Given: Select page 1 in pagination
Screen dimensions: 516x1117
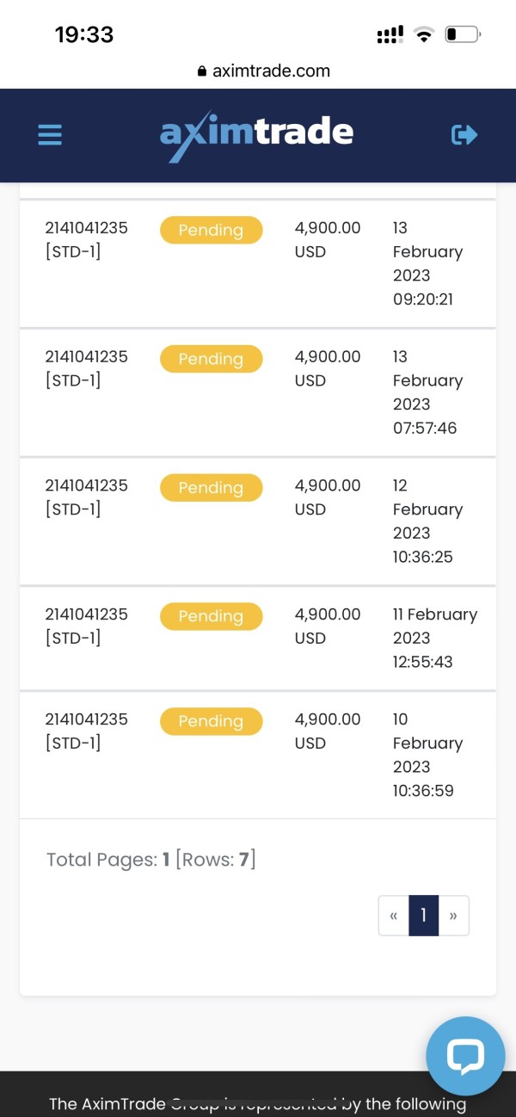Looking at the screenshot, I should pos(423,916).
